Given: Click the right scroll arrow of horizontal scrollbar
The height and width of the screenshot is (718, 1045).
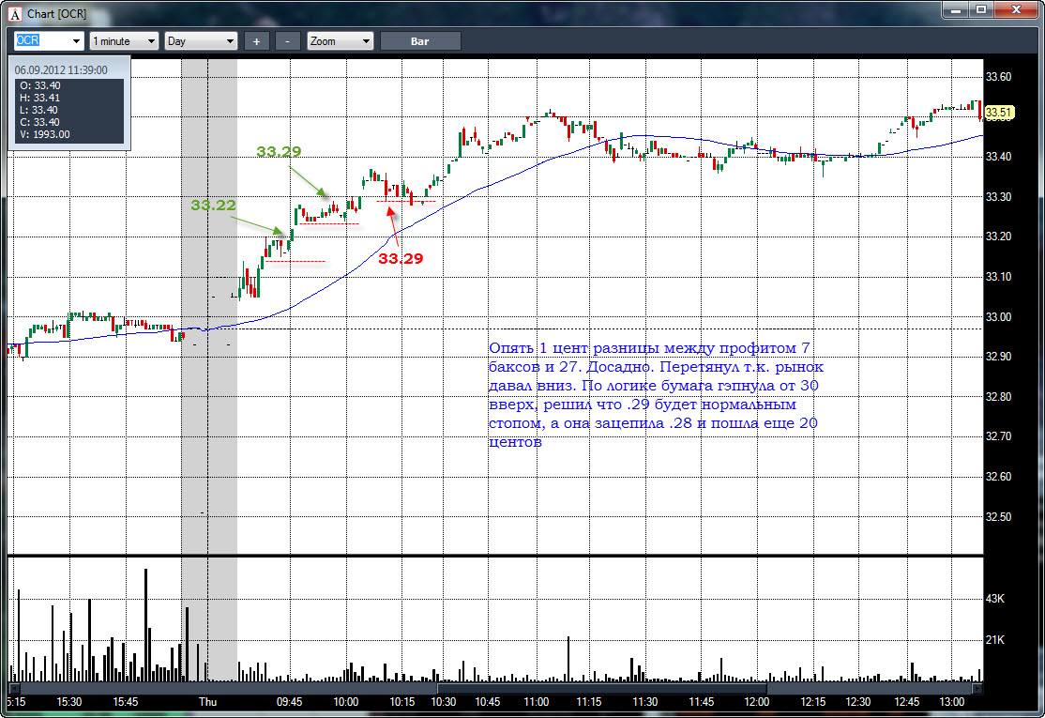Looking at the screenshot, I should pyautogui.click(x=977, y=687).
